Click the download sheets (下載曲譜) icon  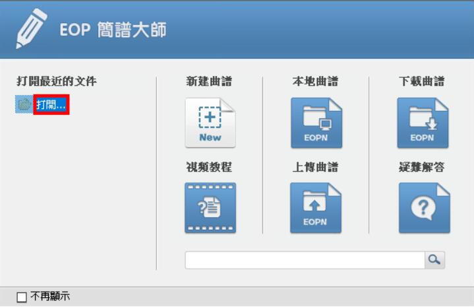(x=423, y=123)
